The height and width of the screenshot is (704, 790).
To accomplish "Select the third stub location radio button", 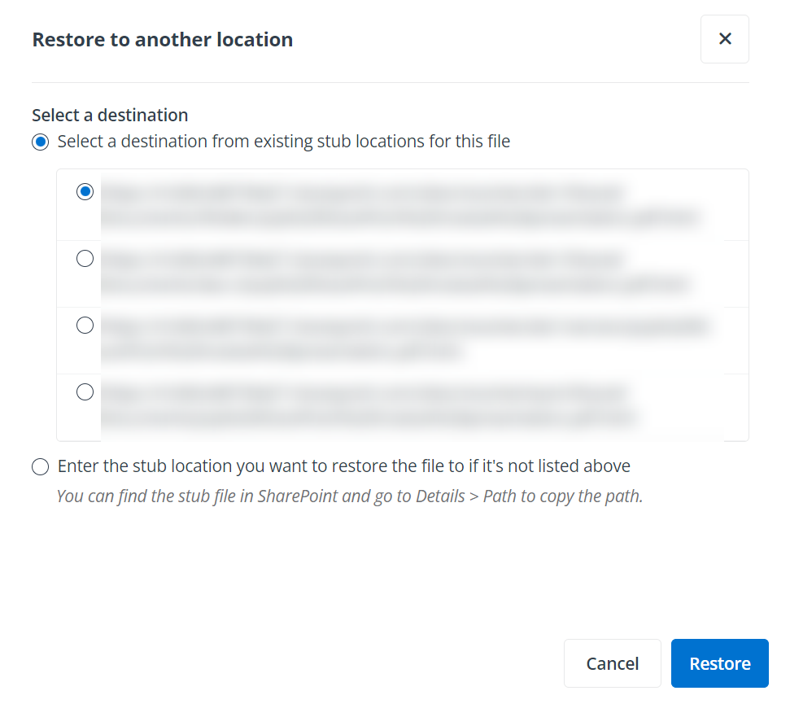I will [85, 325].
